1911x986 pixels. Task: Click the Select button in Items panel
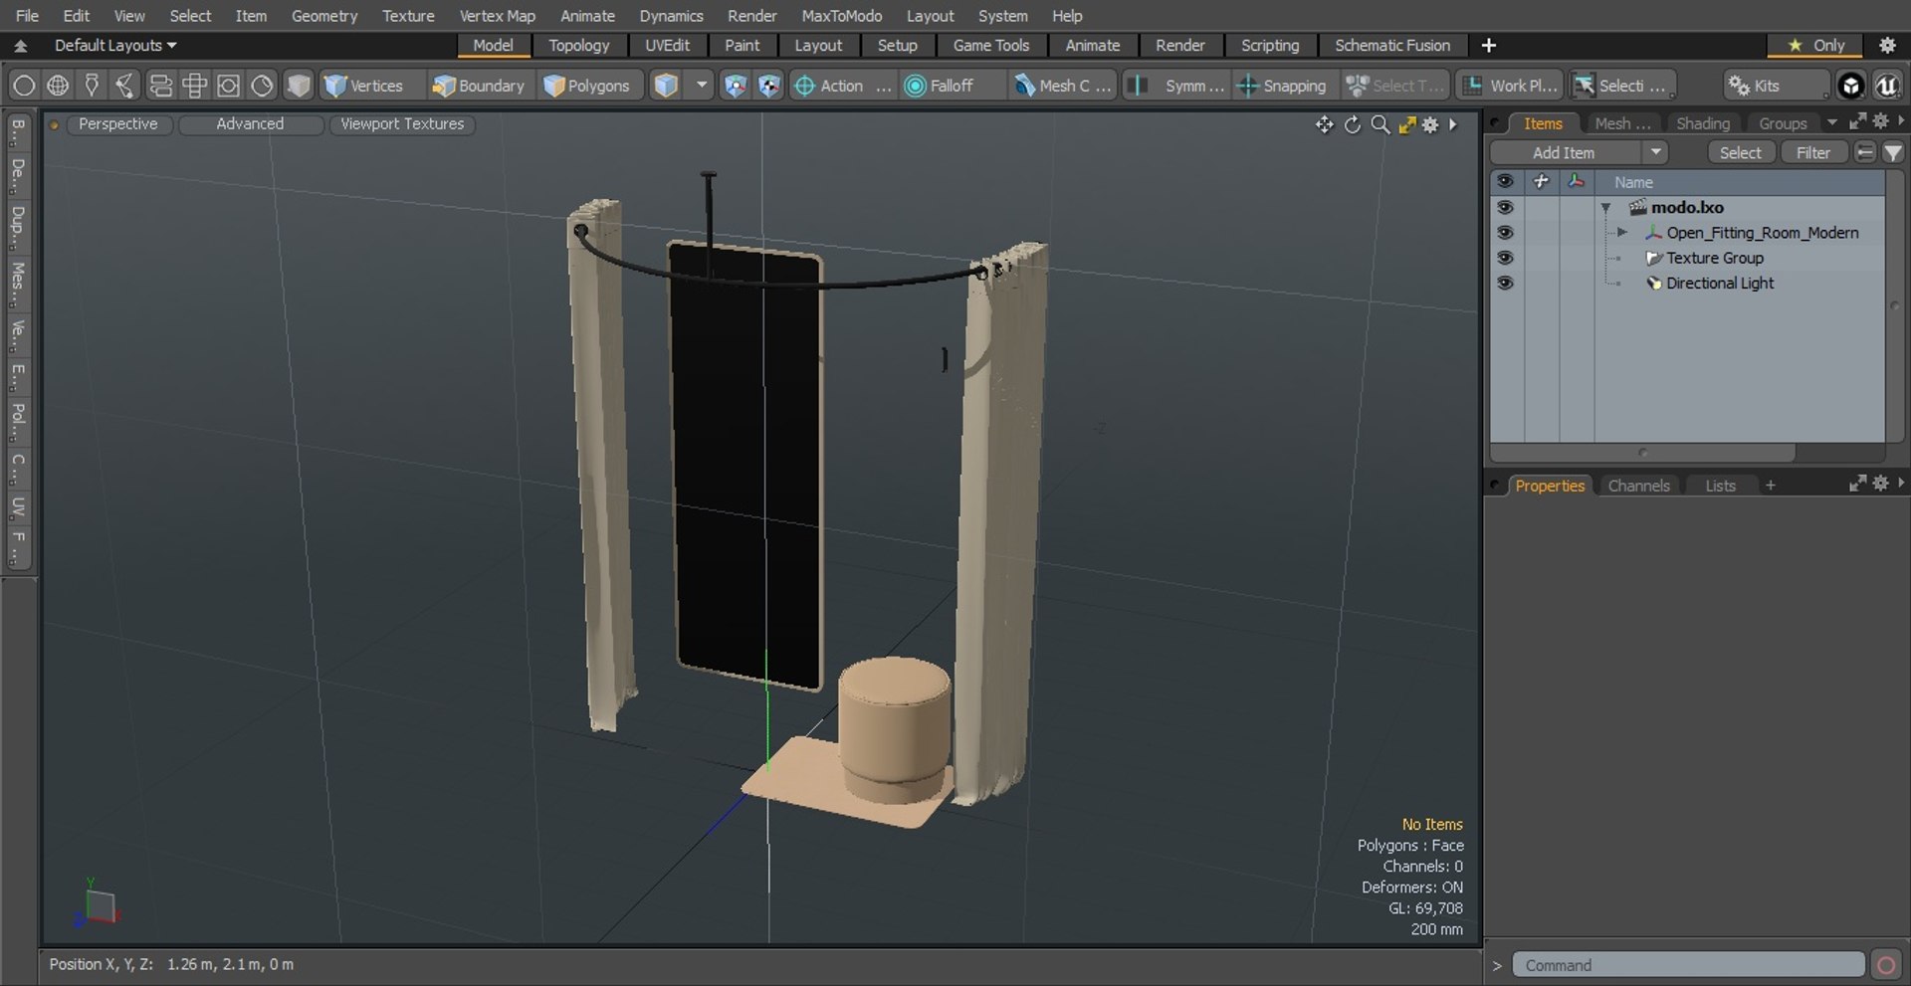[x=1740, y=152]
